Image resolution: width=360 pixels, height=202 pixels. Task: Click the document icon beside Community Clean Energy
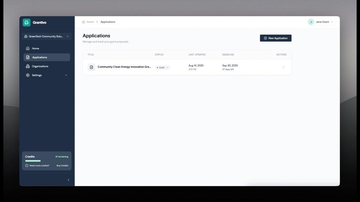[91, 67]
